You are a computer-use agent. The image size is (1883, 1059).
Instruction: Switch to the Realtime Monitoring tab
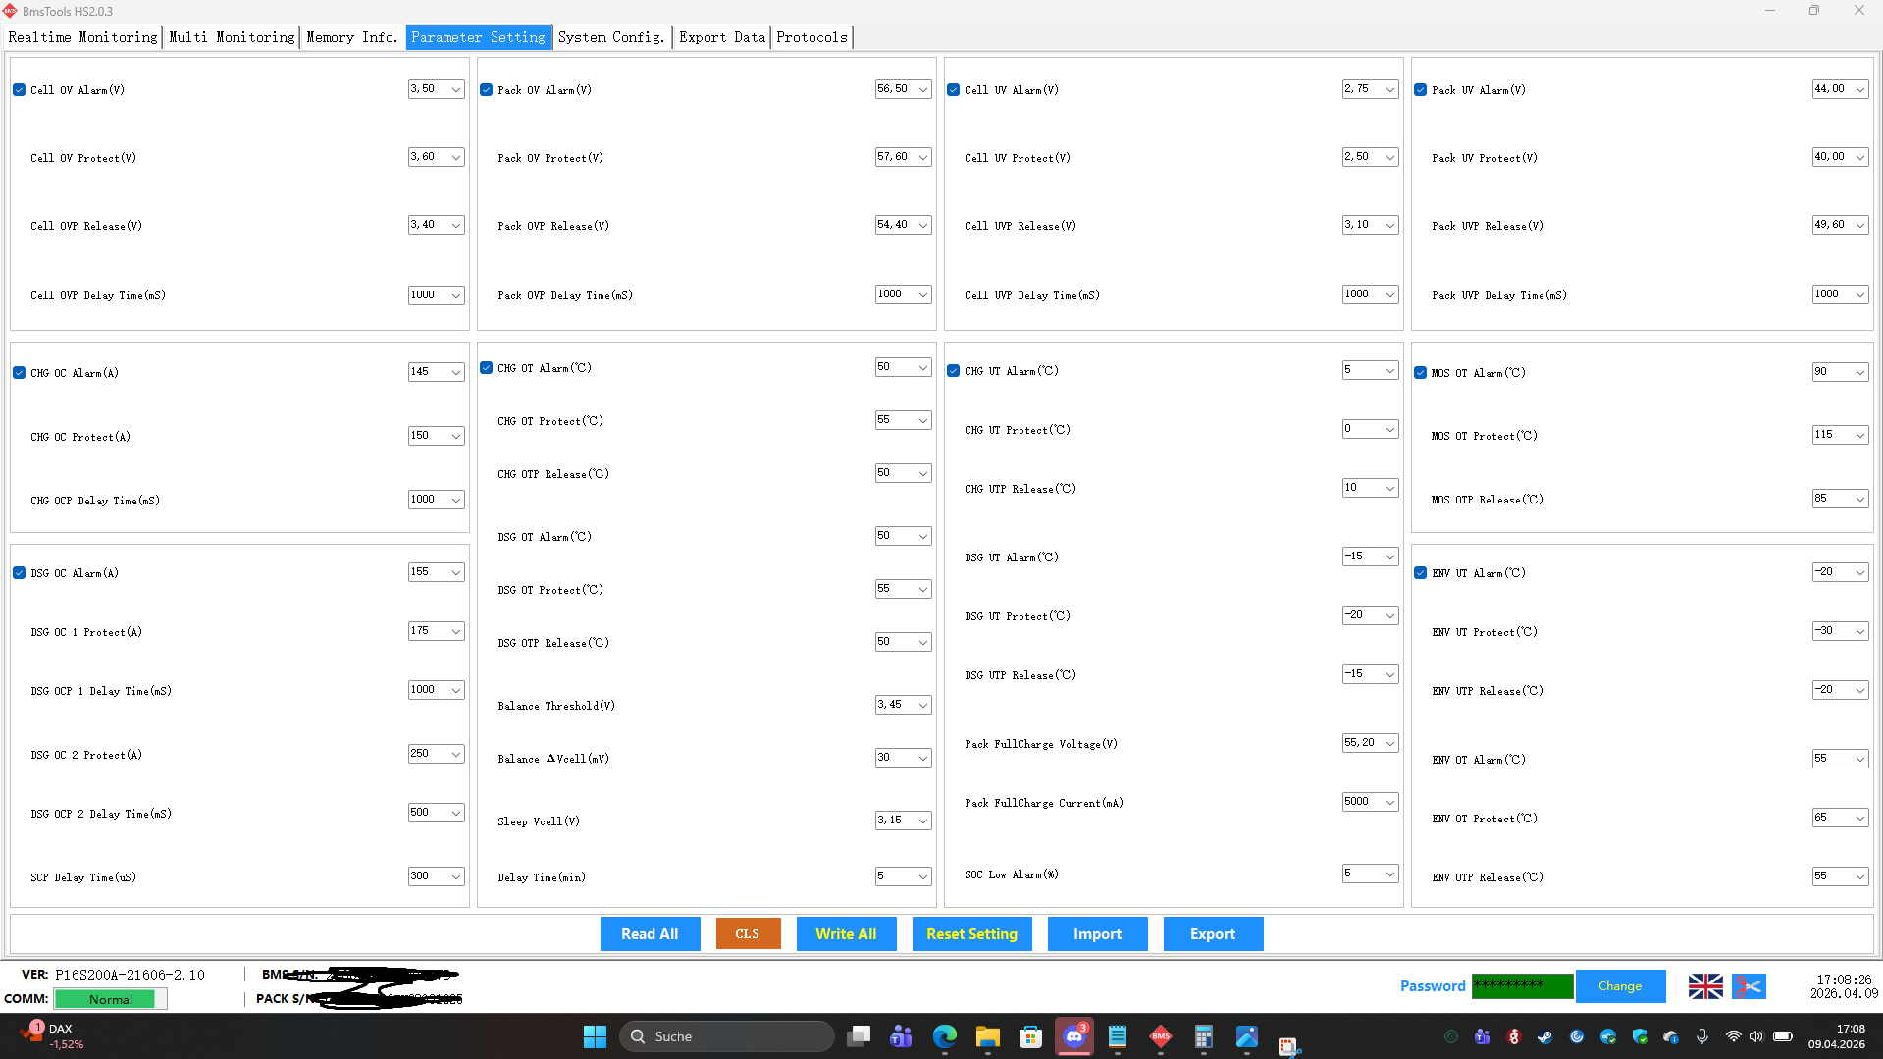click(82, 37)
